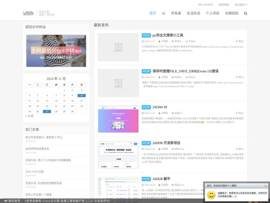This screenshot has width=270, height=203.
Task: Like the py的全文搜索小工具 post
Action: click(x=240, y=41)
